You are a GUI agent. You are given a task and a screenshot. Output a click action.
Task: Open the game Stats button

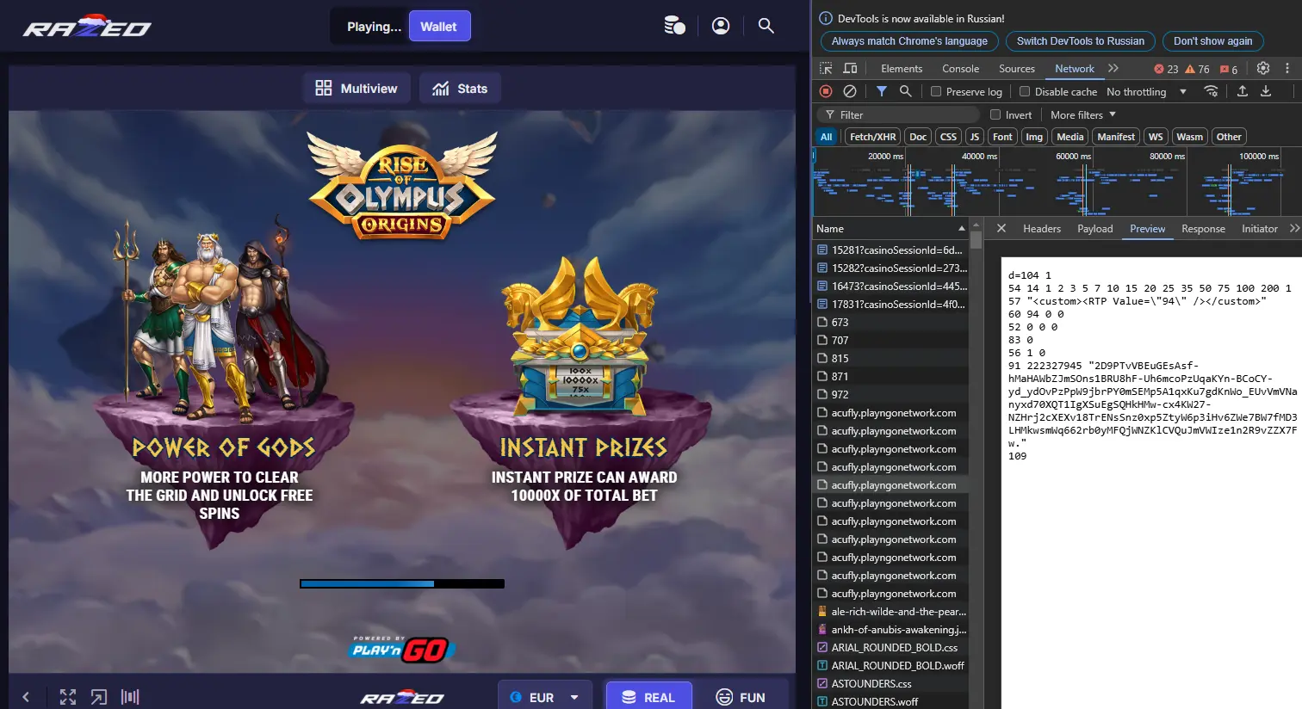point(460,88)
